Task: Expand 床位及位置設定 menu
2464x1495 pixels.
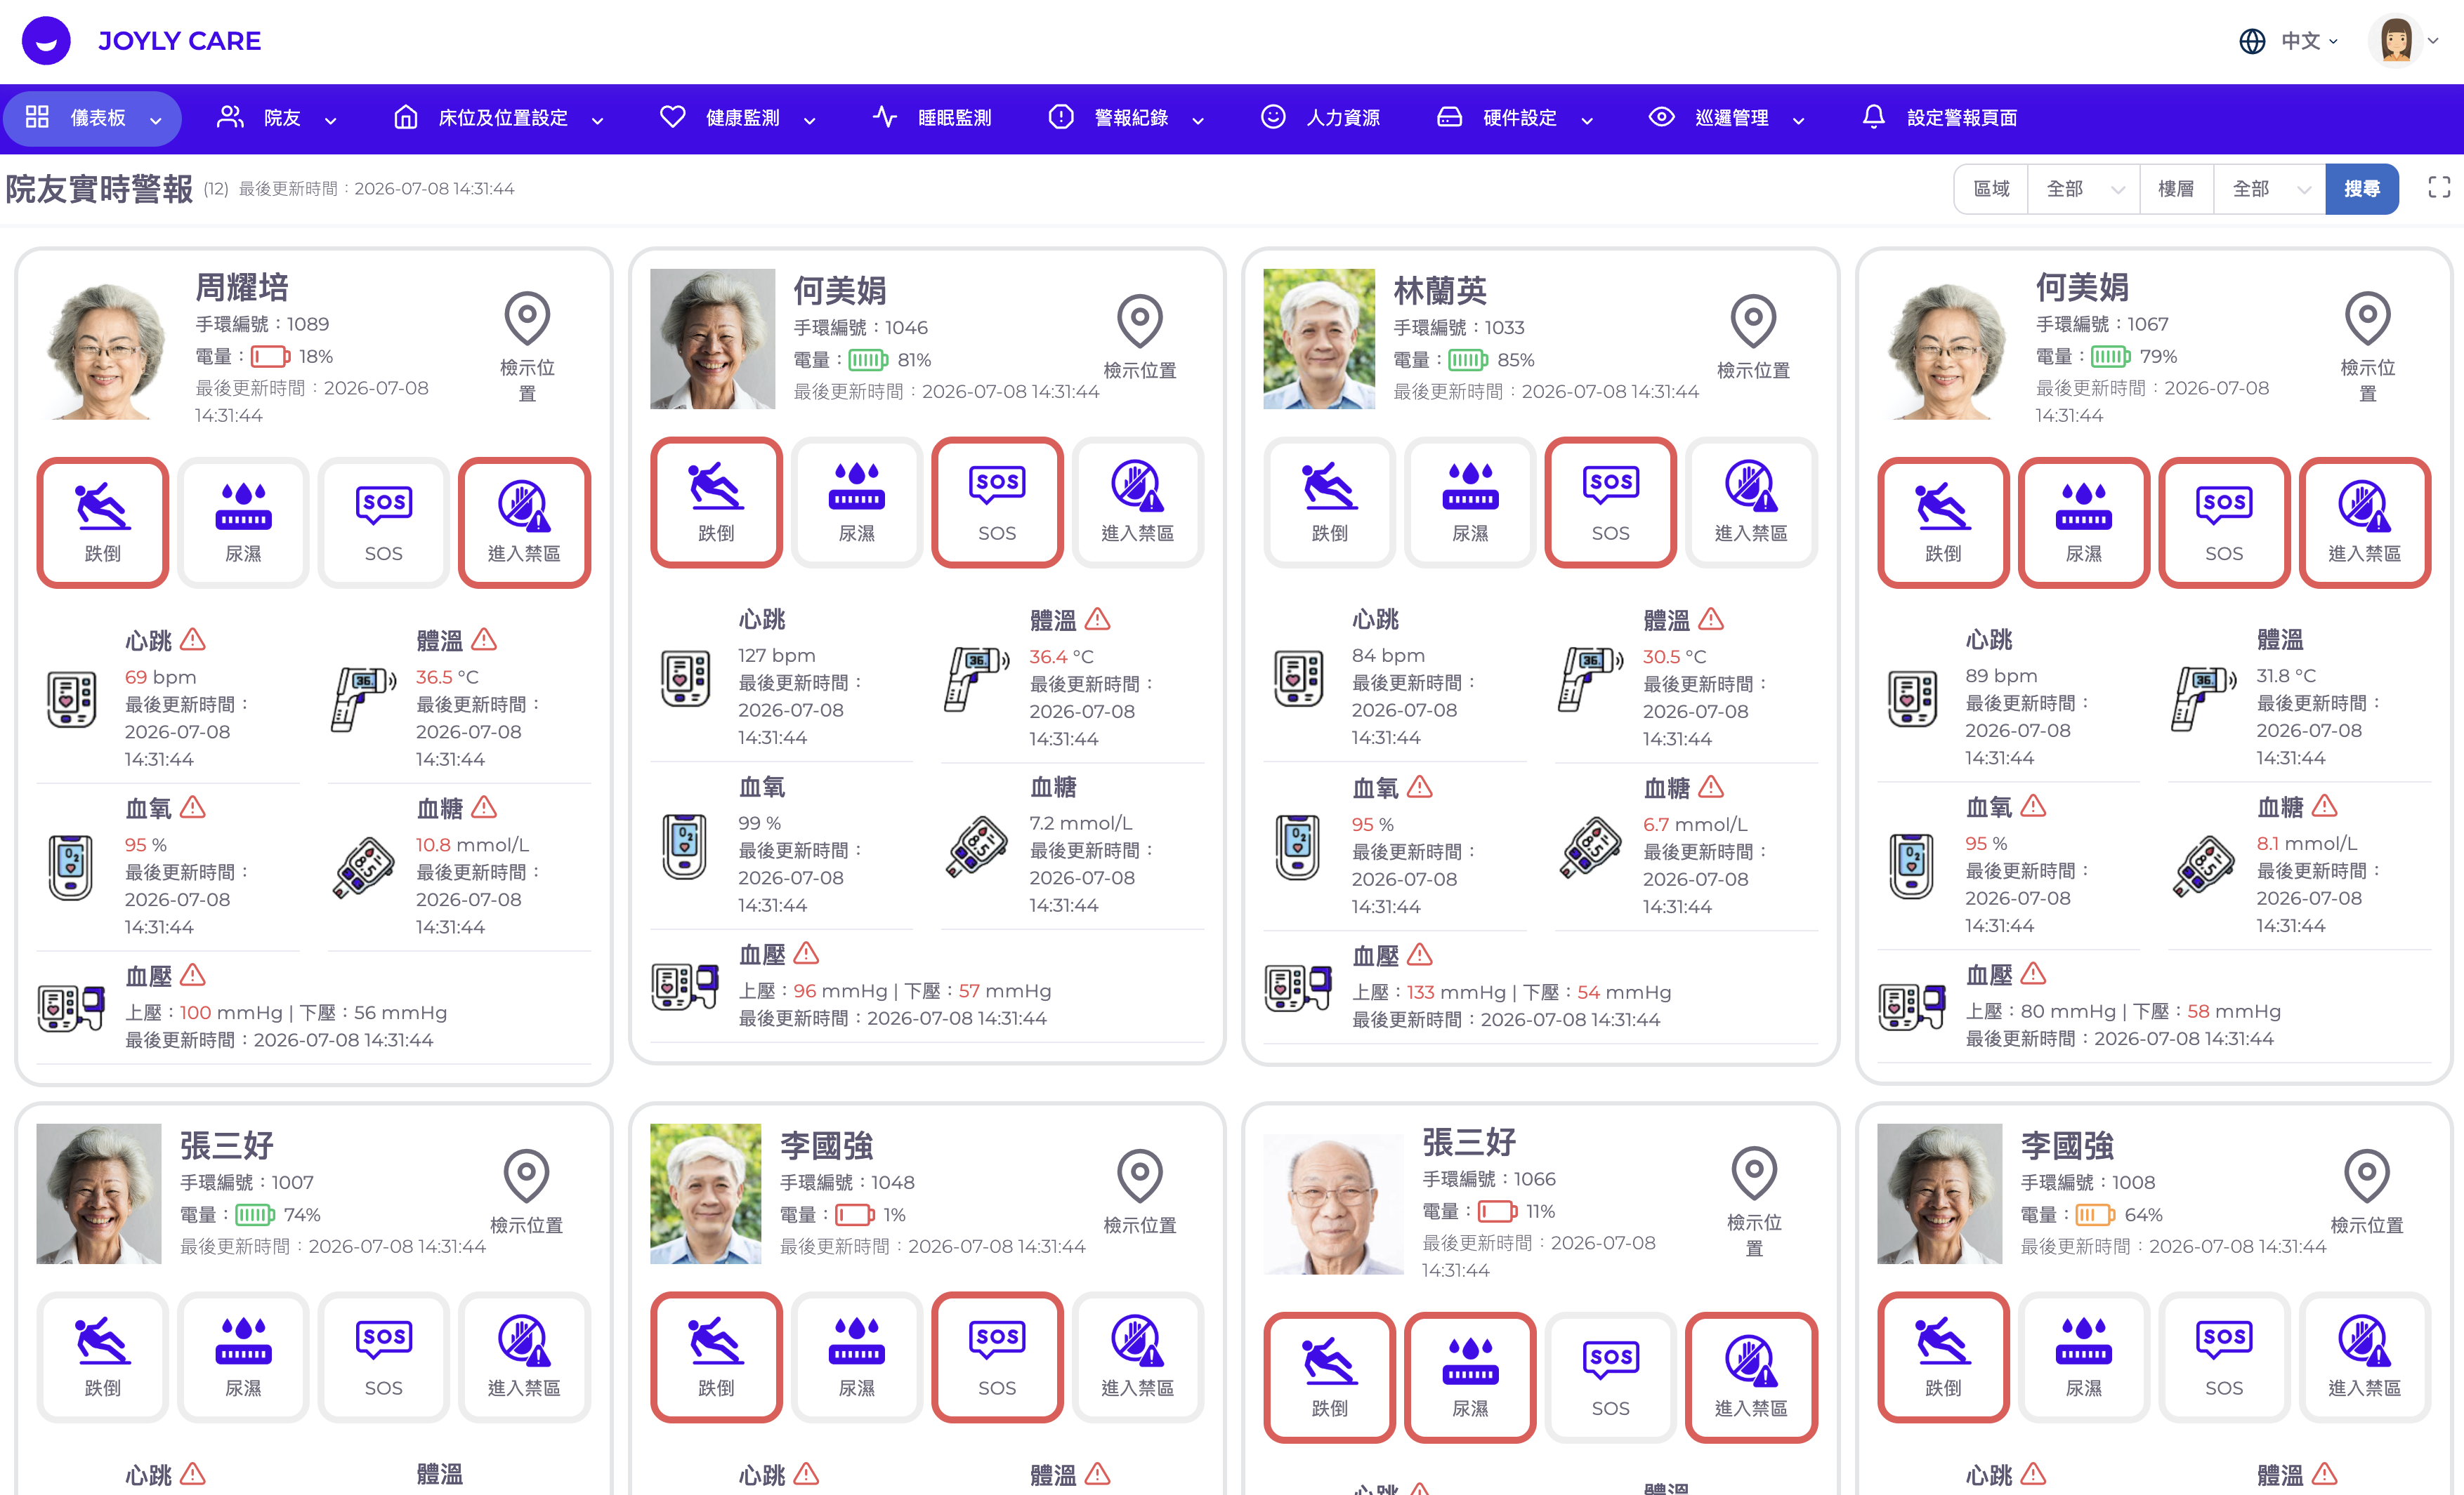Action: pyautogui.click(x=499, y=118)
